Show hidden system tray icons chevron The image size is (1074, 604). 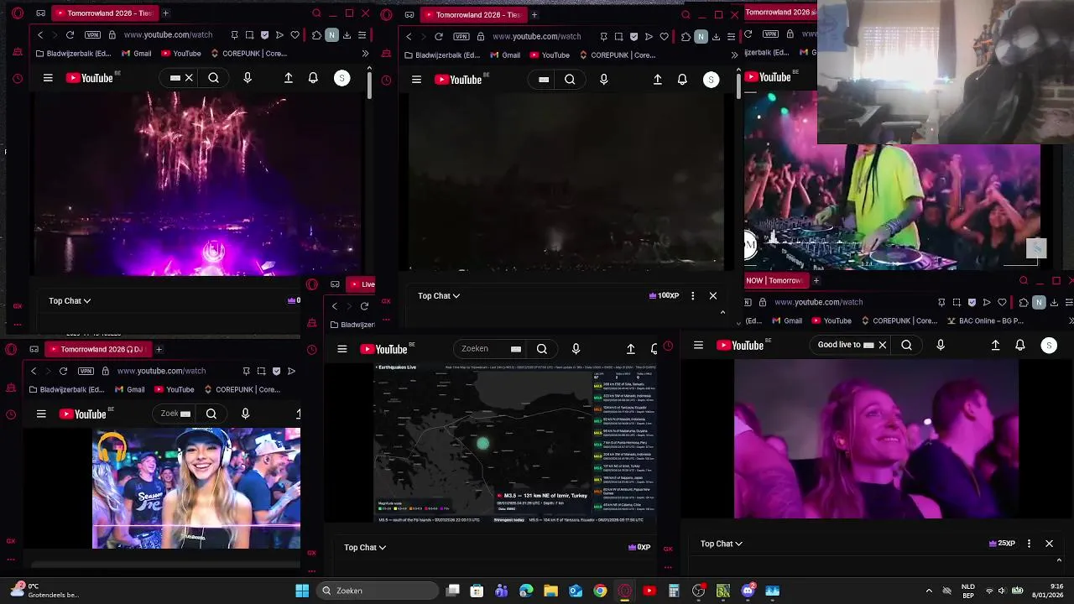[928, 591]
